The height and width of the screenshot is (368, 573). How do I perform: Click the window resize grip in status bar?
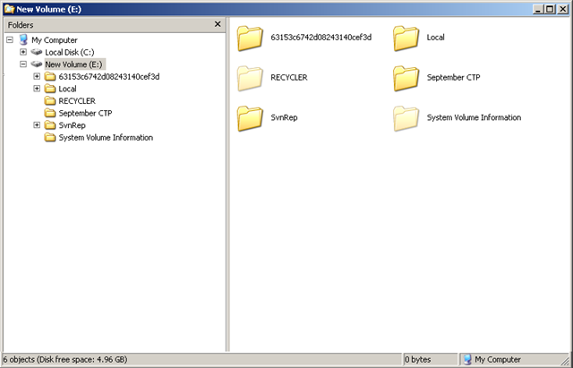tap(565, 360)
